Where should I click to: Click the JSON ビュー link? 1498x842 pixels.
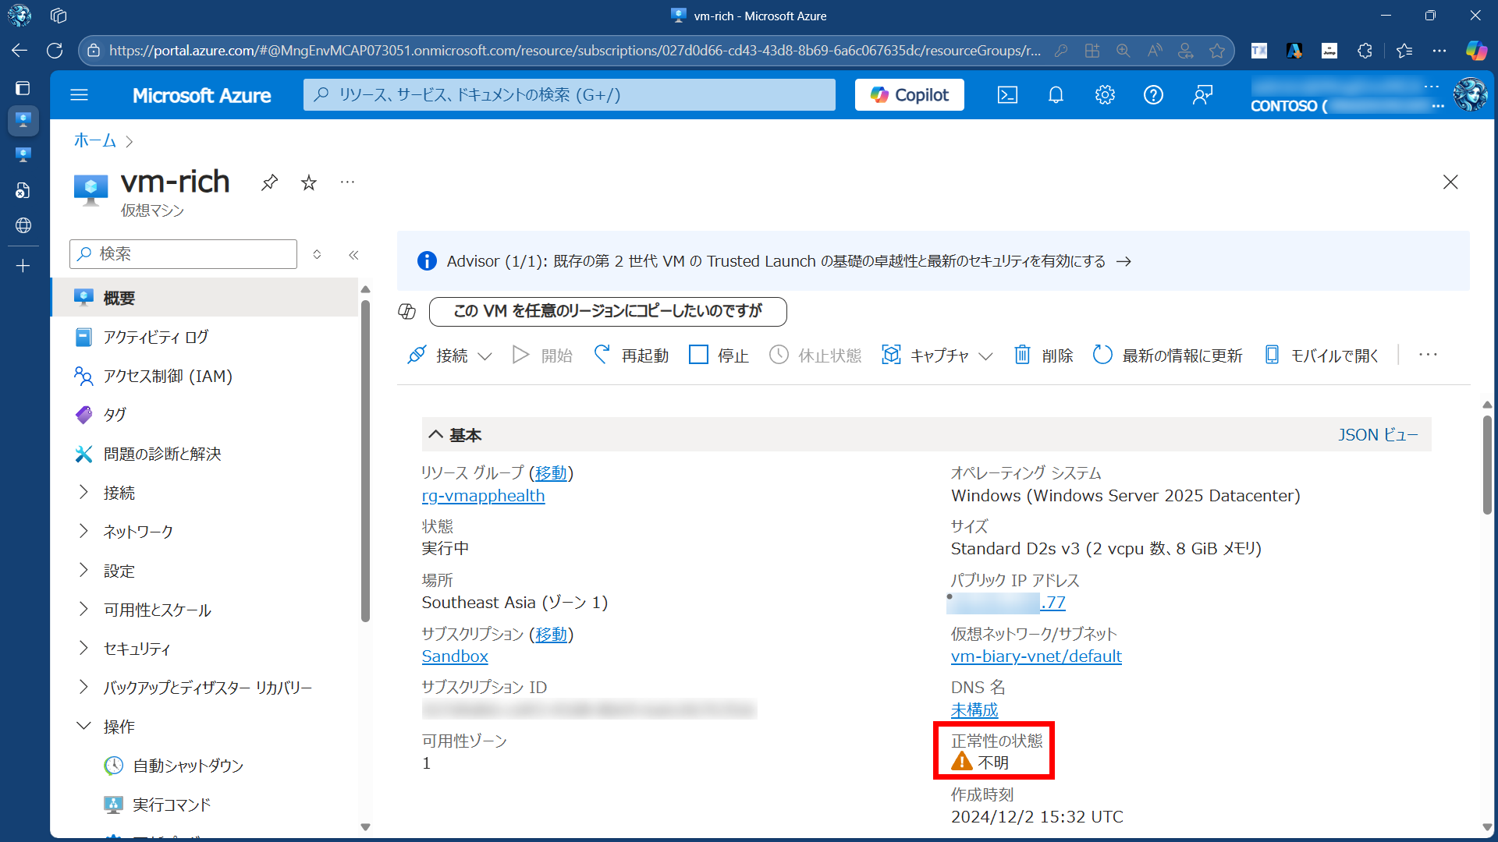click(x=1378, y=435)
